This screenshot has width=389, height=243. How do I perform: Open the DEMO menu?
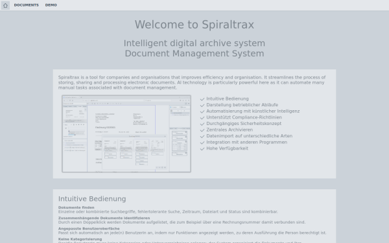click(x=51, y=5)
